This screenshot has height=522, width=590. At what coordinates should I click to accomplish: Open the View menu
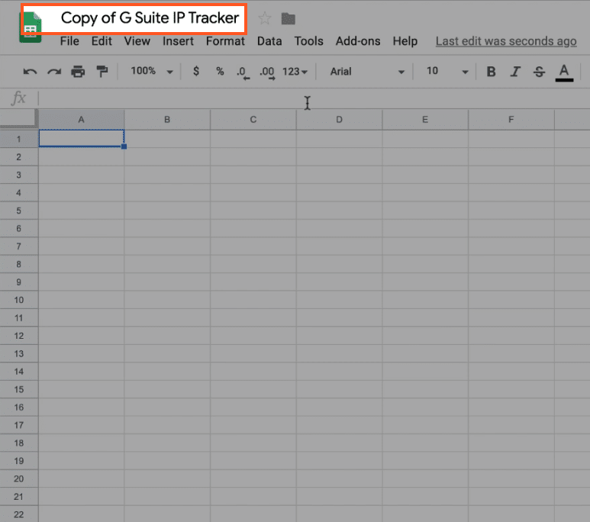(x=137, y=40)
